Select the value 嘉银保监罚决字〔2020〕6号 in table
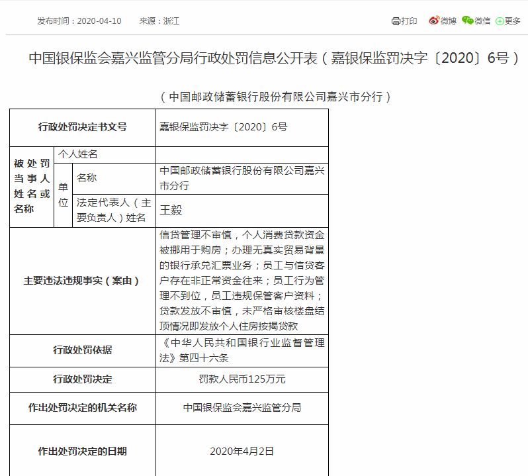Image resolution: width=528 pixels, height=476 pixels. pyautogui.click(x=223, y=127)
